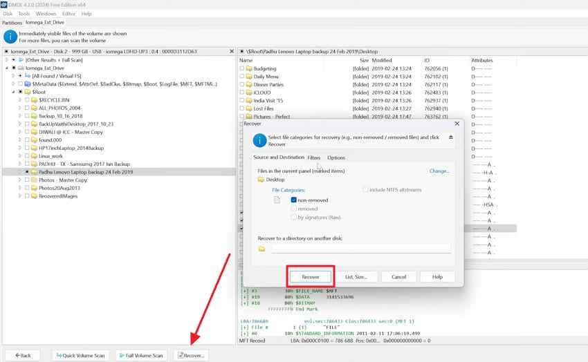Click Recover... in the bottom toolbar

click(x=191, y=355)
